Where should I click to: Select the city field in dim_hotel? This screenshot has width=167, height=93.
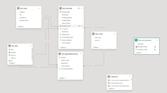21,15
